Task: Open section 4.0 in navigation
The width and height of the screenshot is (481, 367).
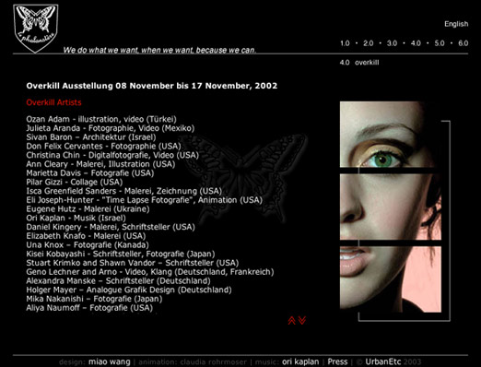Action: click(x=416, y=43)
